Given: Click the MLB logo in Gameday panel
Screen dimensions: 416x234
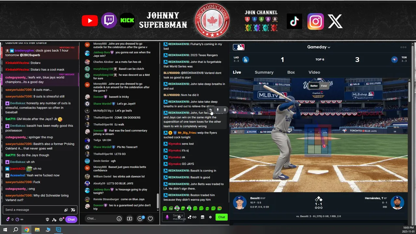Looking at the screenshot, I should coord(239,47).
